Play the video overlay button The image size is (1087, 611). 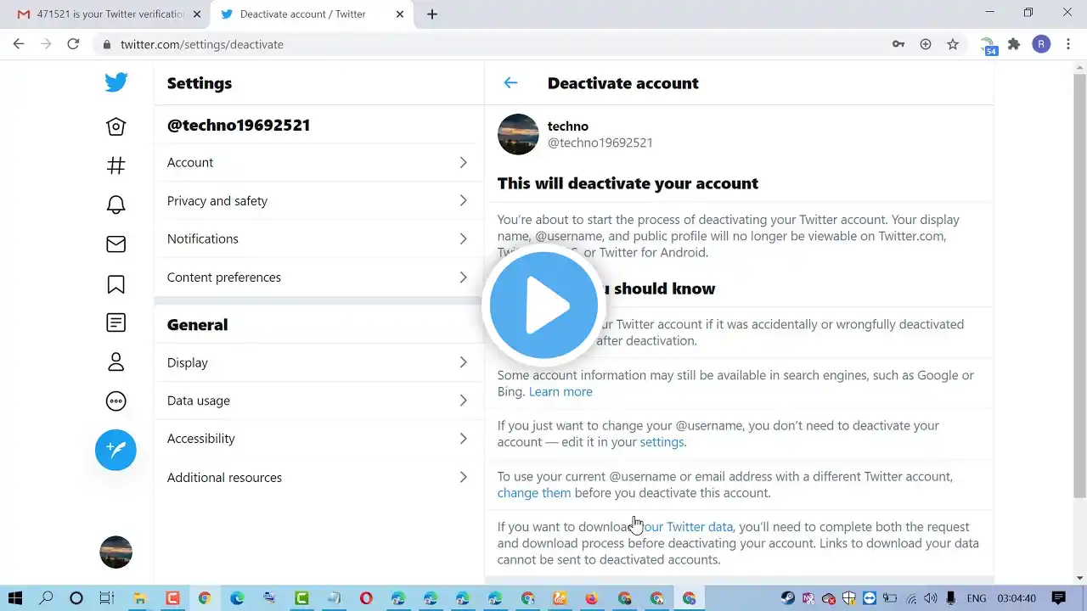tap(543, 305)
